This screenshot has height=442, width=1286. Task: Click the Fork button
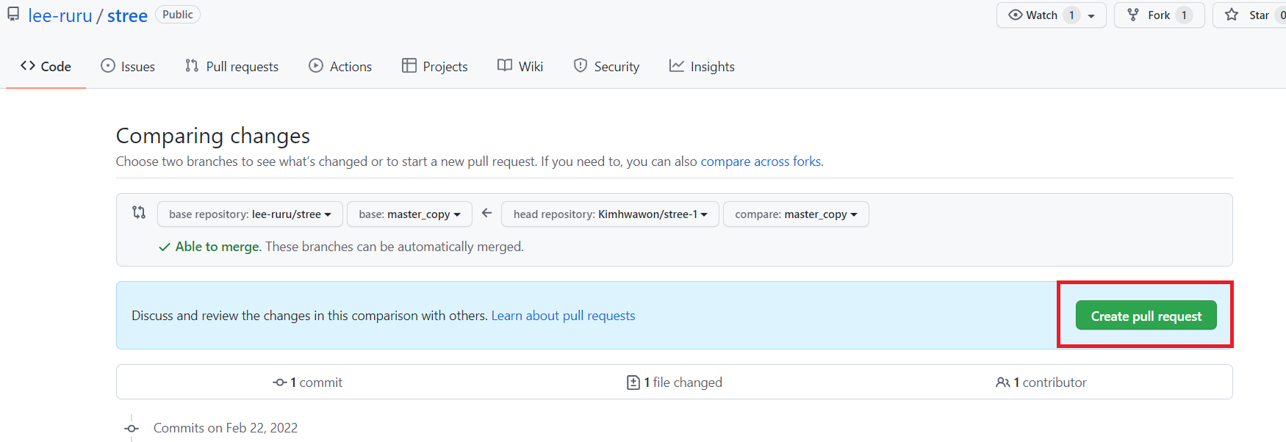point(1159,15)
